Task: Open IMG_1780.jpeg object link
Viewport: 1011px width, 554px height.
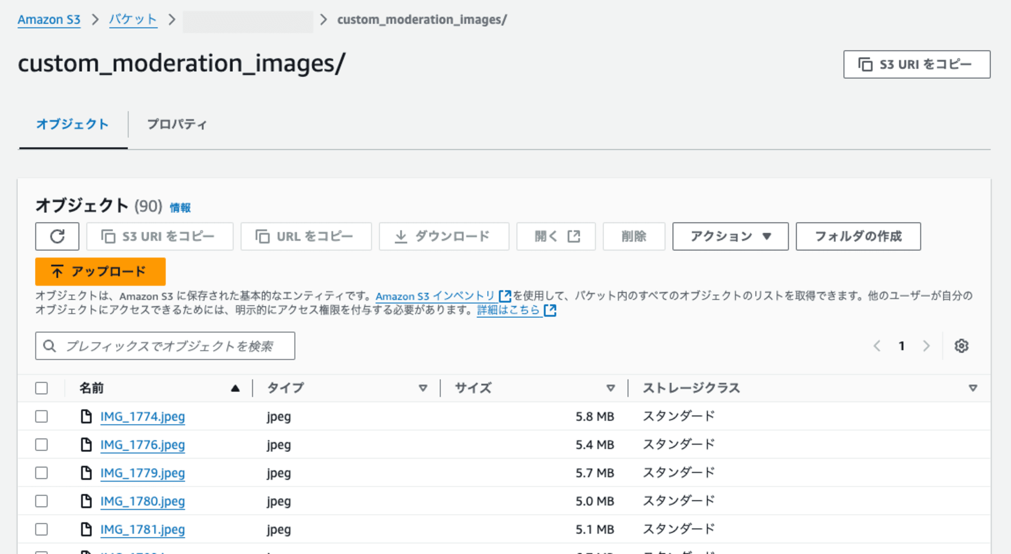Action: click(x=143, y=501)
